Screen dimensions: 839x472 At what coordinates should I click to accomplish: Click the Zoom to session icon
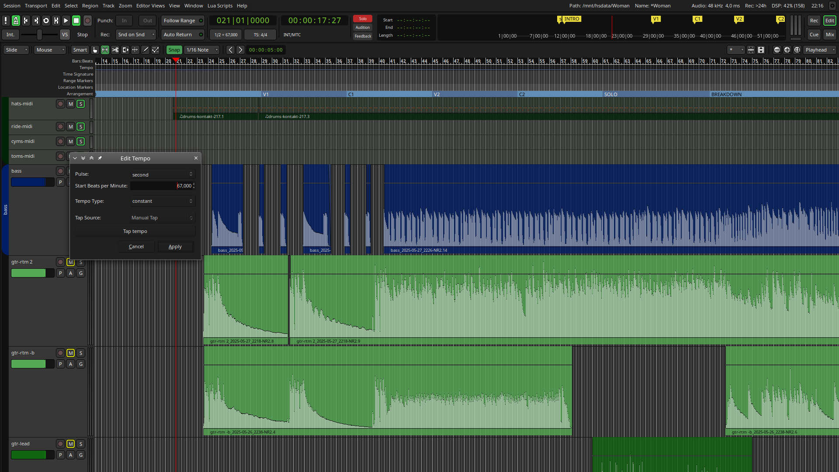point(797,50)
